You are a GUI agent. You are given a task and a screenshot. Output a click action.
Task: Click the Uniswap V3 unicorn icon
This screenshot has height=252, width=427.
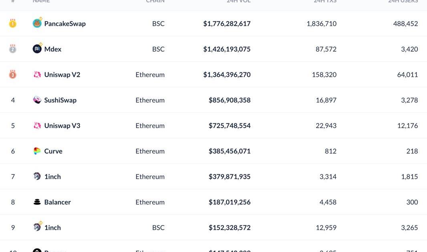click(37, 126)
